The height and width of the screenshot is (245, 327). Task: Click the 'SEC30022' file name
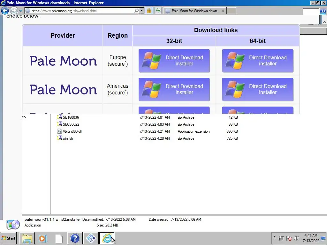click(71, 124)
